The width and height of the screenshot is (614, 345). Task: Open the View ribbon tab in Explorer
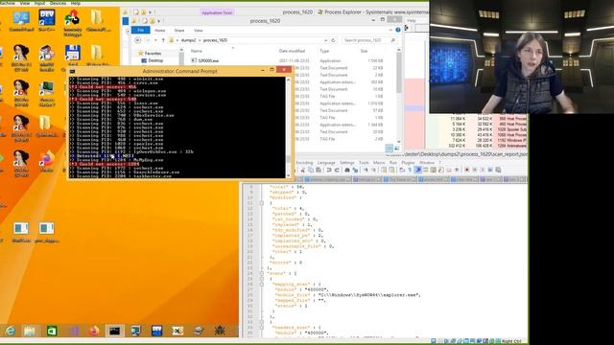coord(199,30)
